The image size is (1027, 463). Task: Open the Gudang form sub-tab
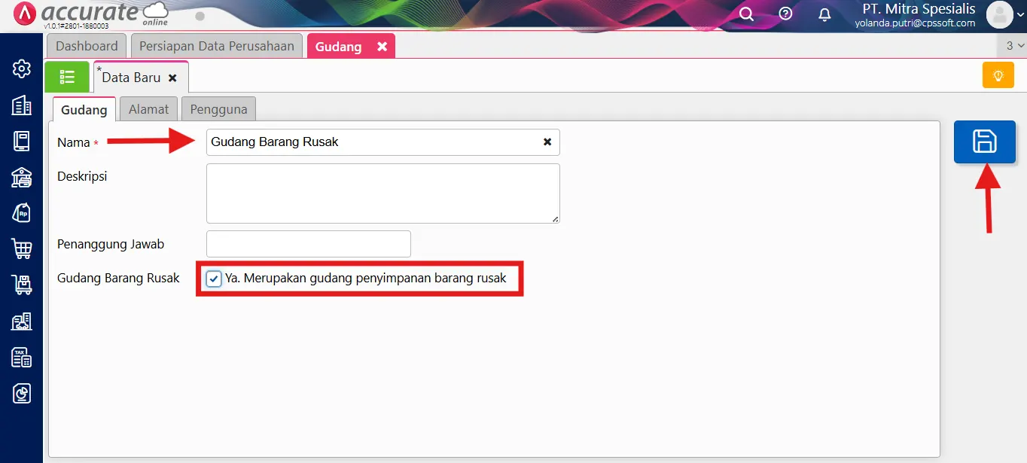[x=84, y=109]
